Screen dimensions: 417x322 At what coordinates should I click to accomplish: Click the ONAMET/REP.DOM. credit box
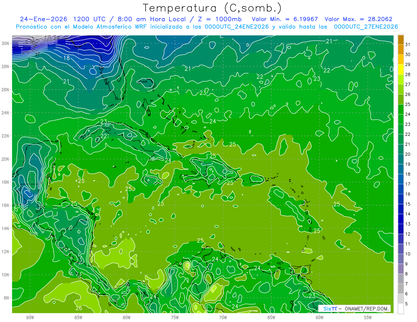click(x=354, y=308)
